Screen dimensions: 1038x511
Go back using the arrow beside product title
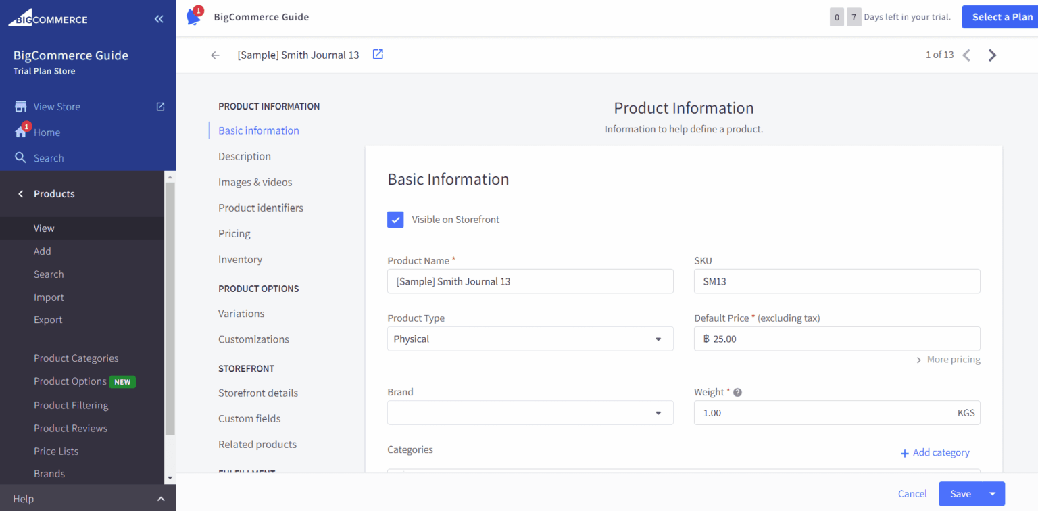pyautogui.click(x=215, y=55)
